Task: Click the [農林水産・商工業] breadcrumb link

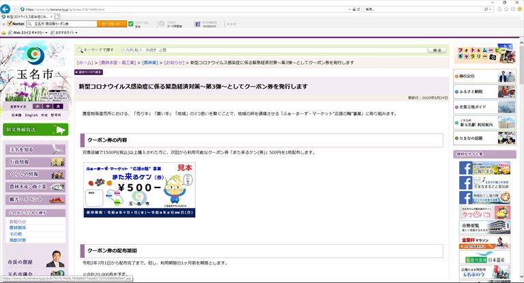Action: pos(117,63)
